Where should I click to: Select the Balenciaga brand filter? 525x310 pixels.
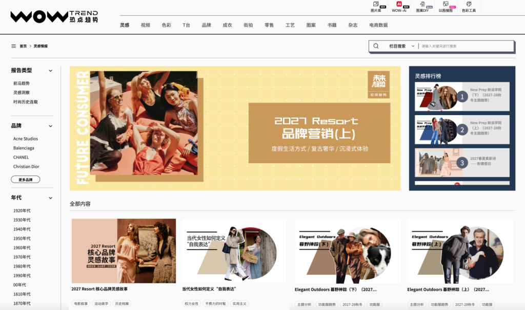24,148
